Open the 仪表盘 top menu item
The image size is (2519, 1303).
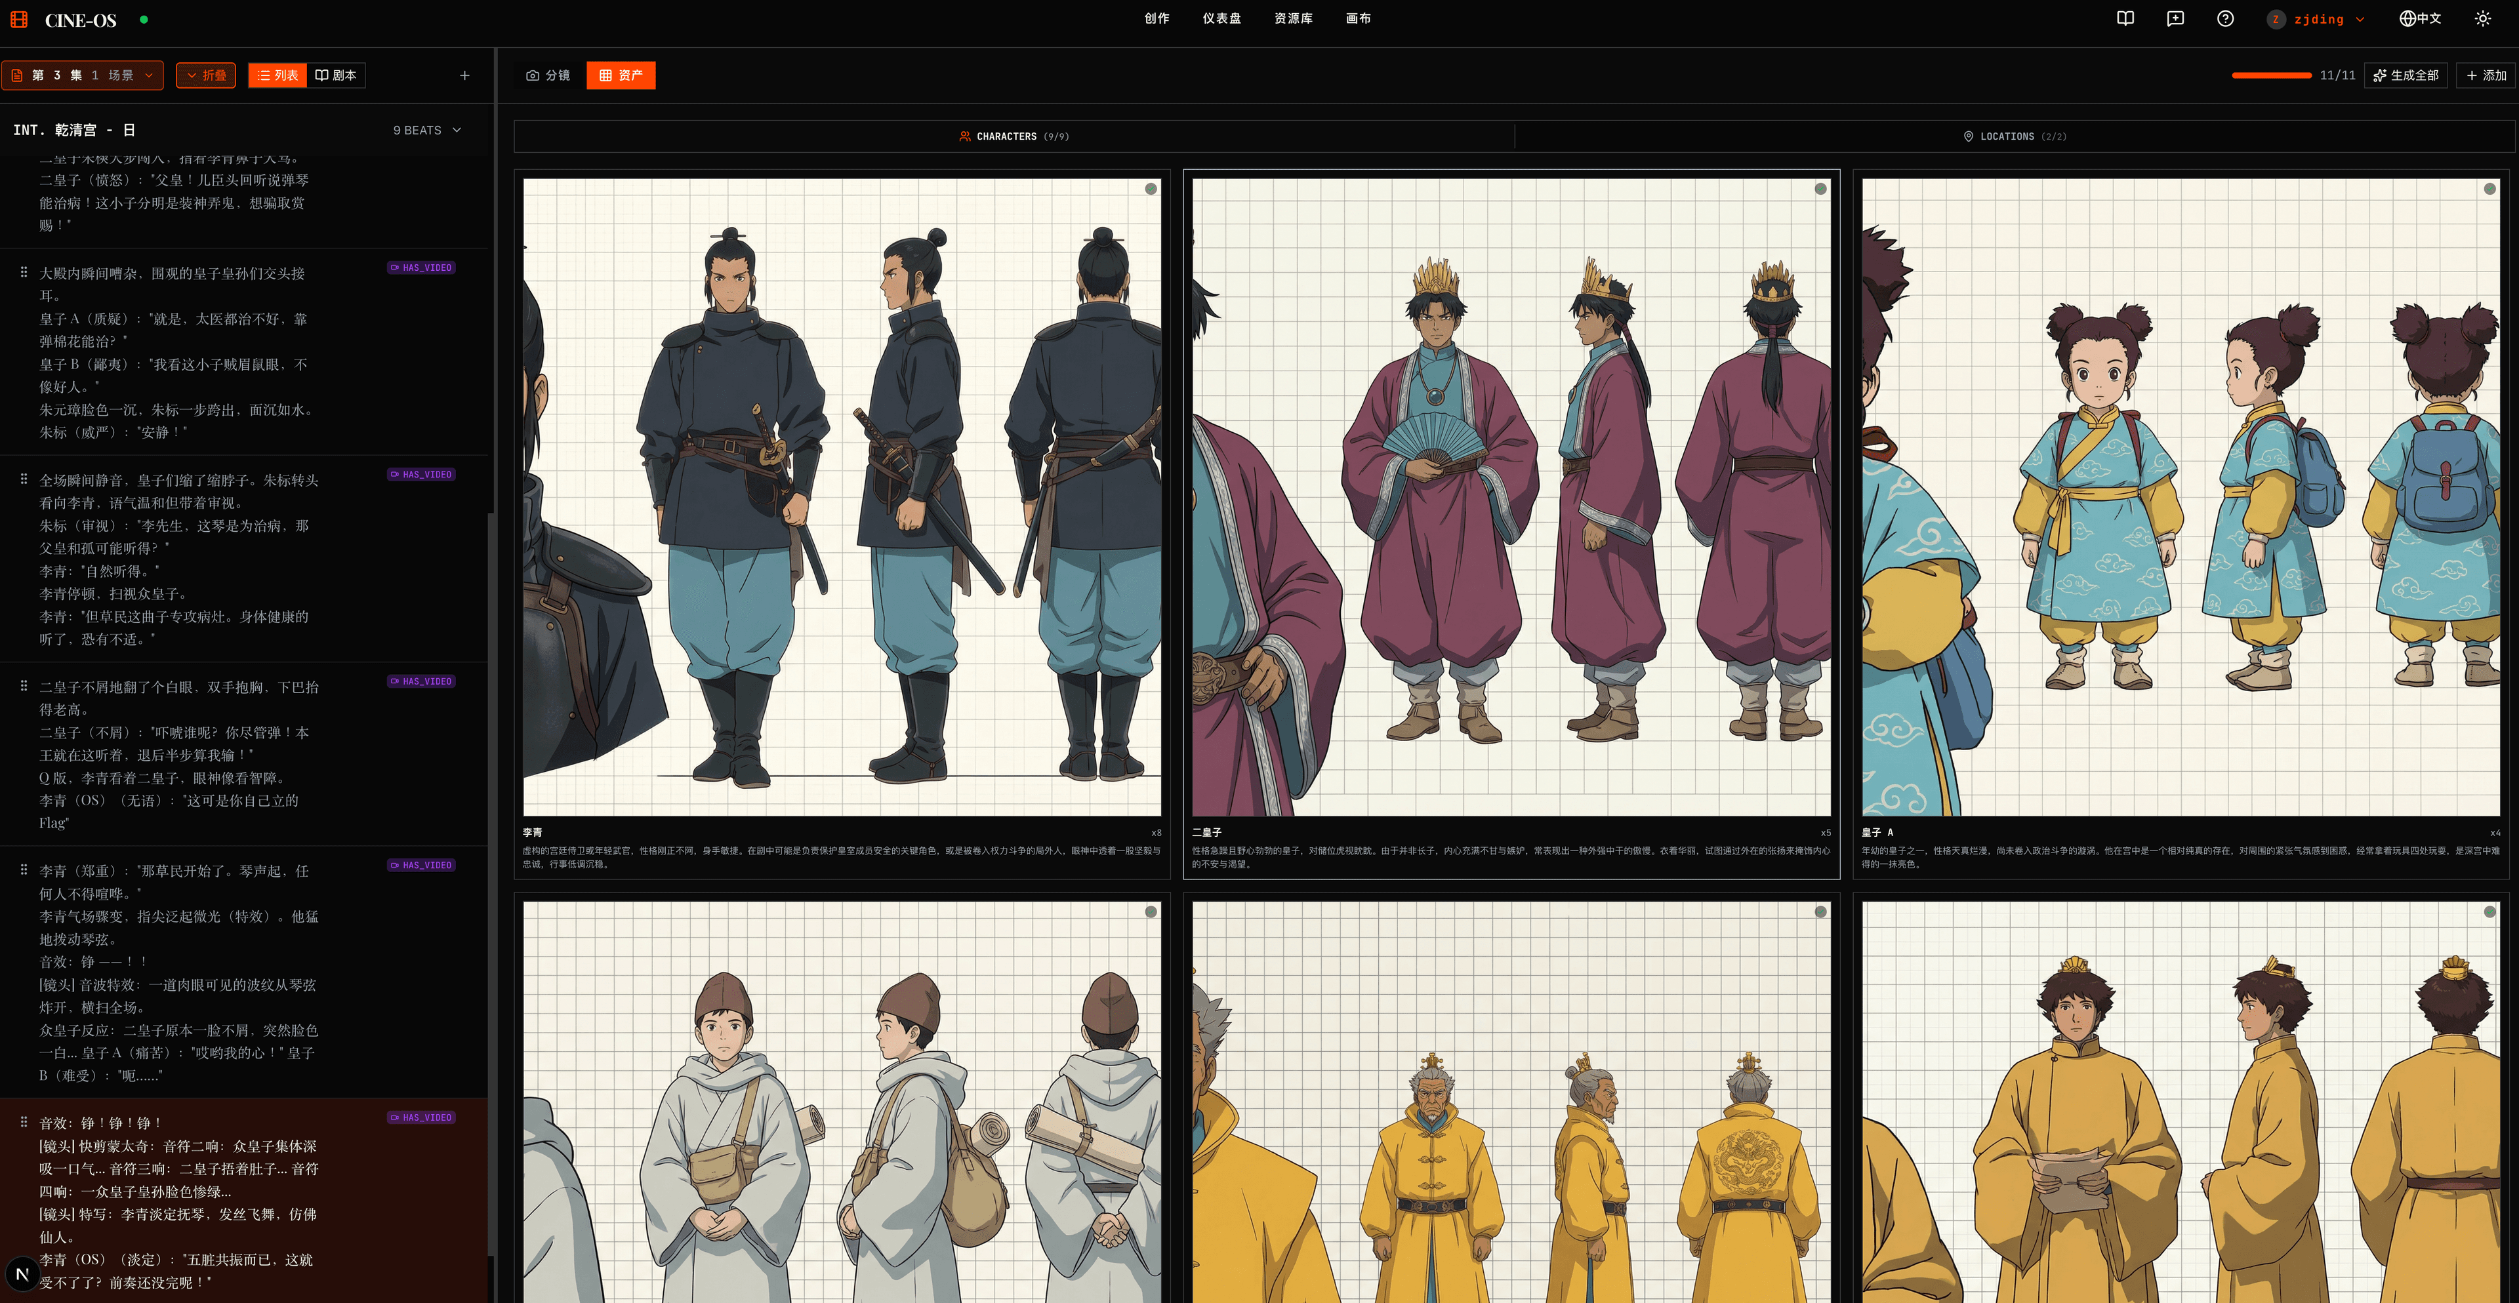[1221, 18]
